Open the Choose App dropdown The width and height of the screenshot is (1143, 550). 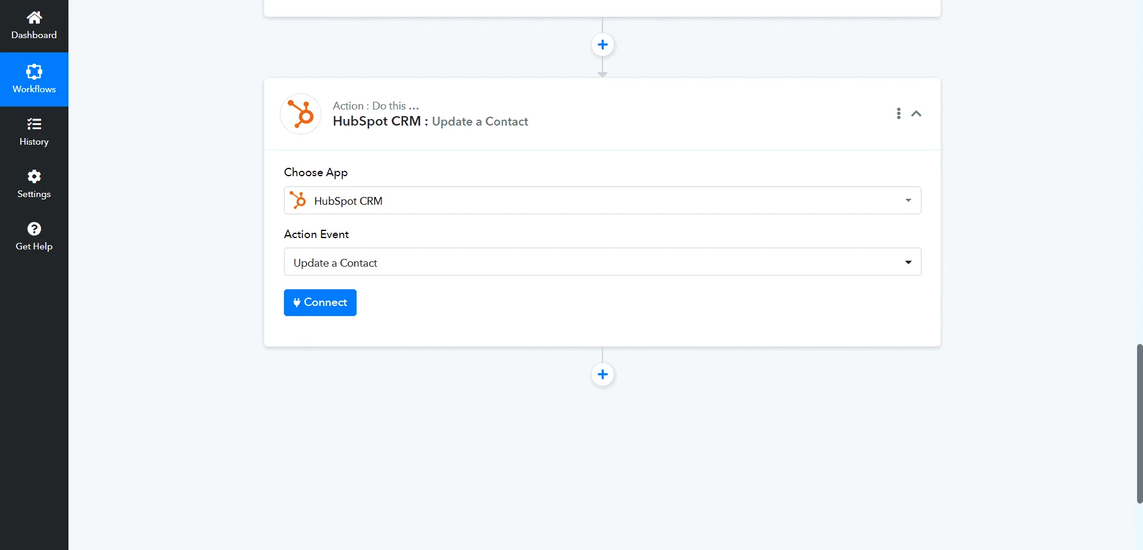pos(602,201)
